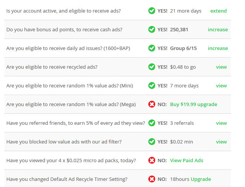245x187 pixels.
Task: Click checkmark icon in Mini value ads row
Action: pos(152,85)
